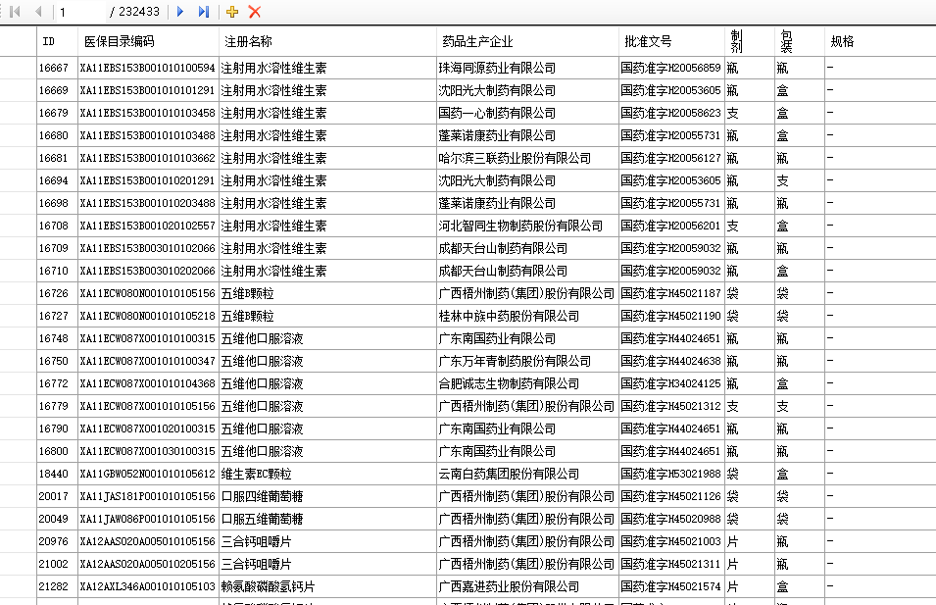Select the 桂林中族中药股份有限公司 cell
The height and width of the screenshot is (605, 936).
(x=527, y=317)
